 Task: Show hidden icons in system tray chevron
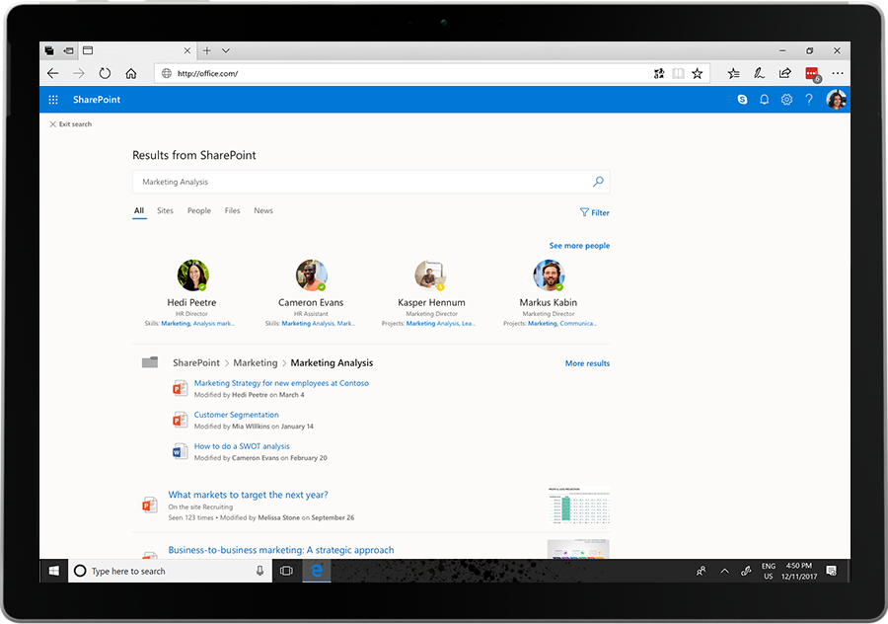coord(724,571)
